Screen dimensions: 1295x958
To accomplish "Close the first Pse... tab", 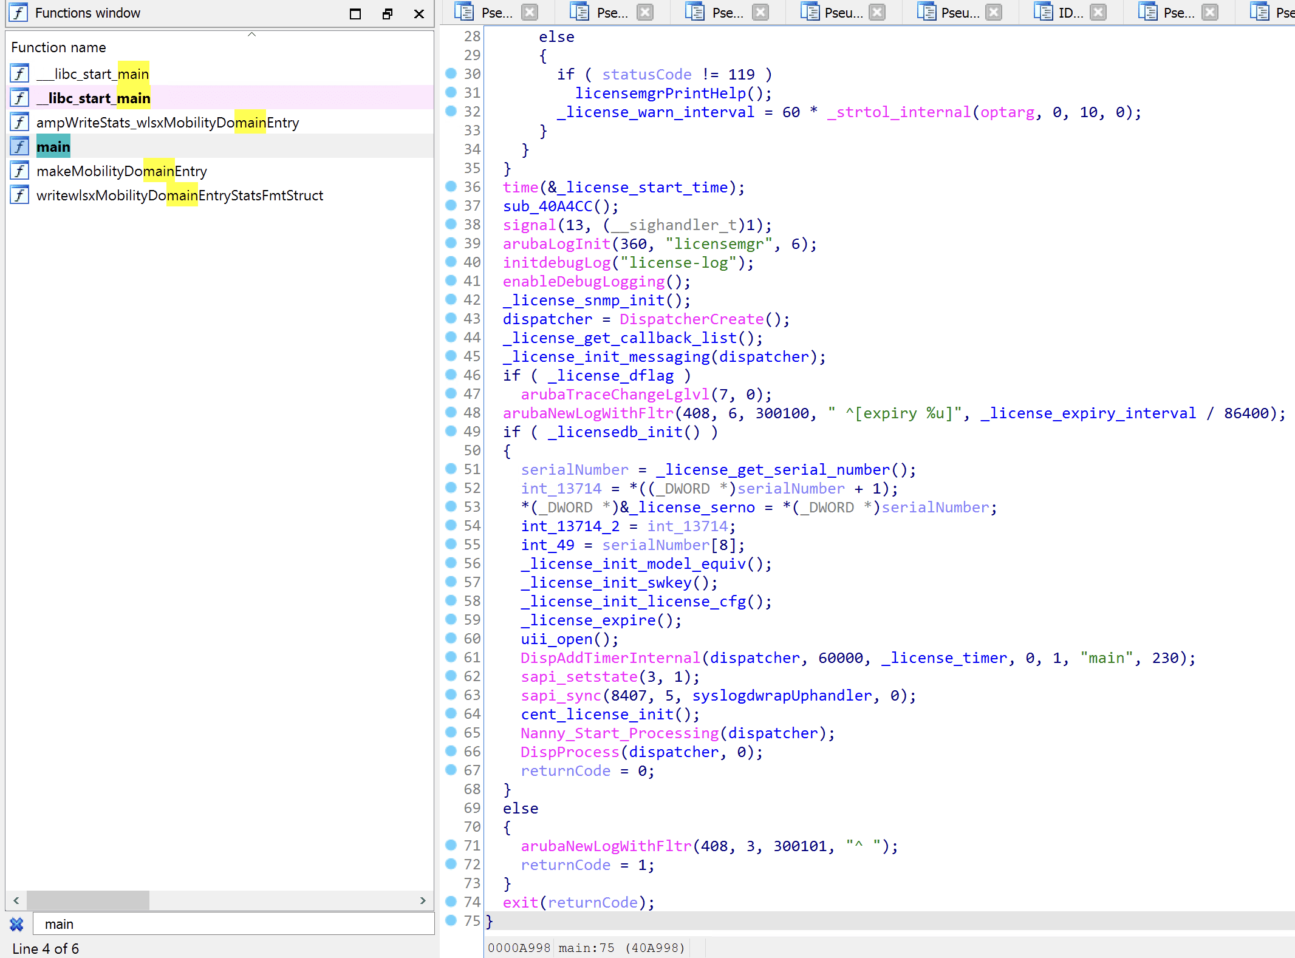I will click(530, 12).
